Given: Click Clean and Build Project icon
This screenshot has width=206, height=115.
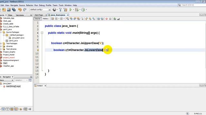Looking at the screenshot, I should tap(65, 10).
